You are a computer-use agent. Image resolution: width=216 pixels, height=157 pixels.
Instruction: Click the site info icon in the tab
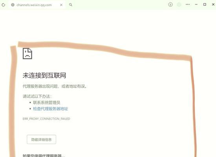[13, 5]
